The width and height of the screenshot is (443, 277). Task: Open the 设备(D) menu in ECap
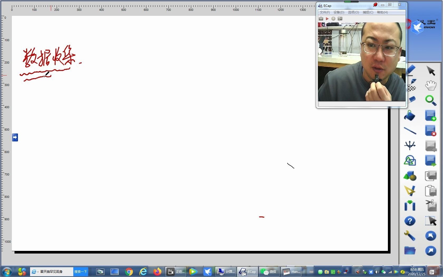coord(339,12)
